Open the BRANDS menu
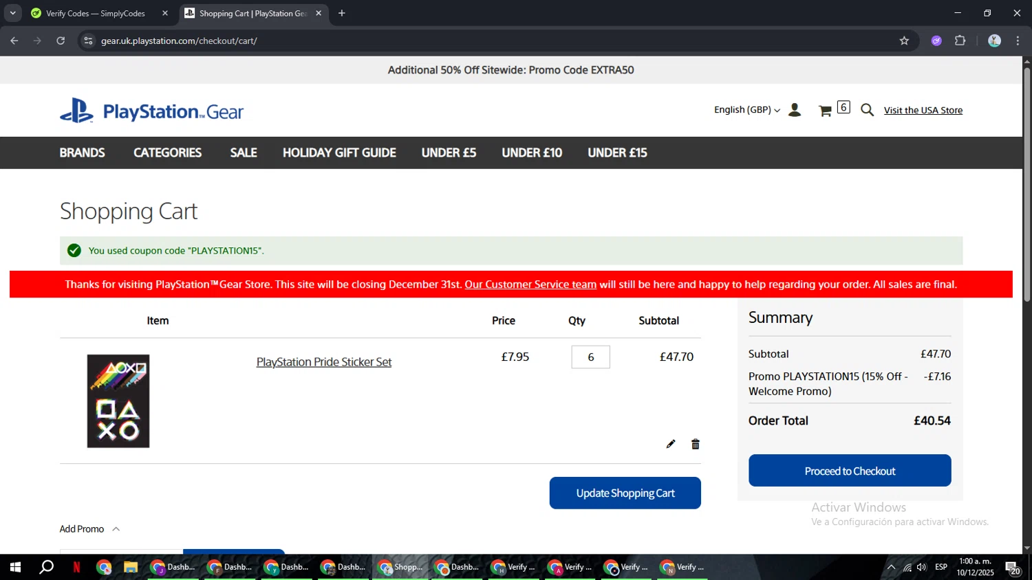 coord(82,153)
